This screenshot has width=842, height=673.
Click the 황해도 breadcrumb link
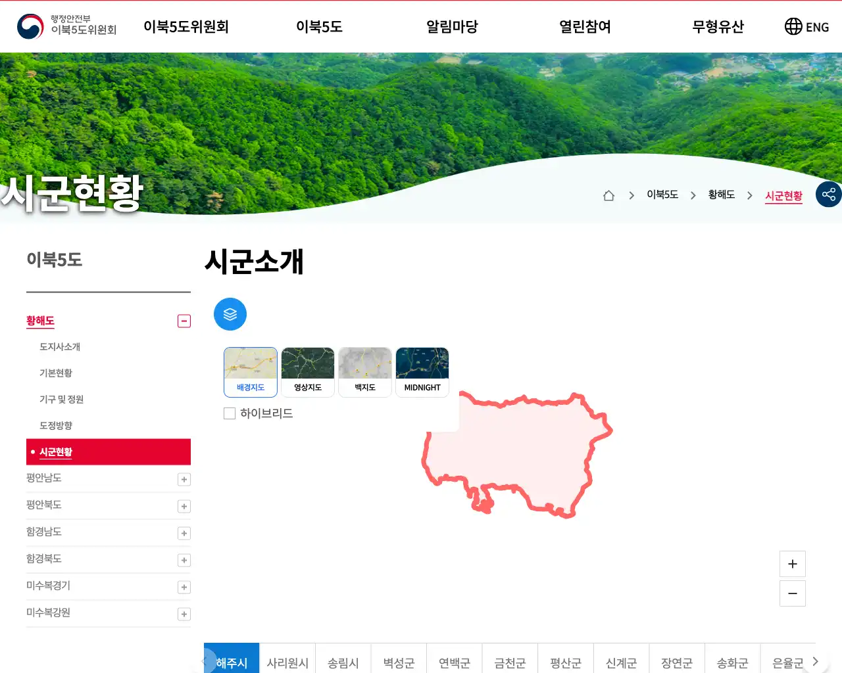pyautogui.click(x=722, y=195)
